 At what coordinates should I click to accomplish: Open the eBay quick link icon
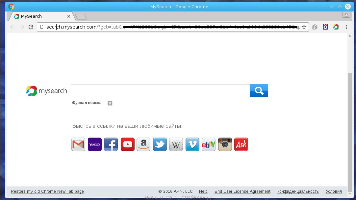tap(209, 144)
